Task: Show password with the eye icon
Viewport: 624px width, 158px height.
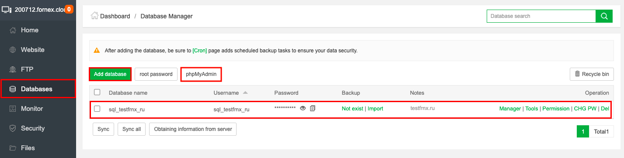Action: 303,108
